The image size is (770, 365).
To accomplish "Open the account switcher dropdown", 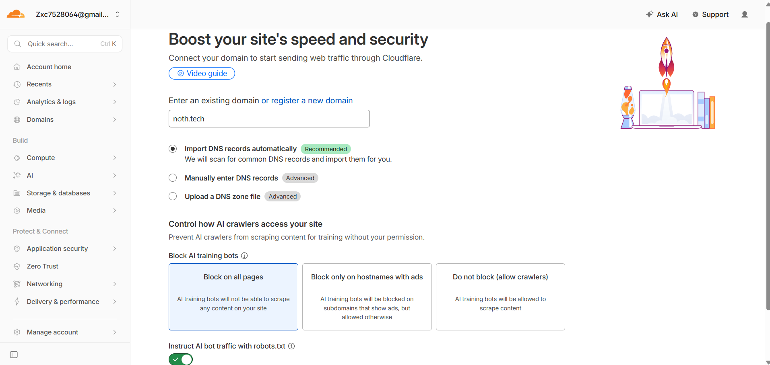I will point(117,14).
